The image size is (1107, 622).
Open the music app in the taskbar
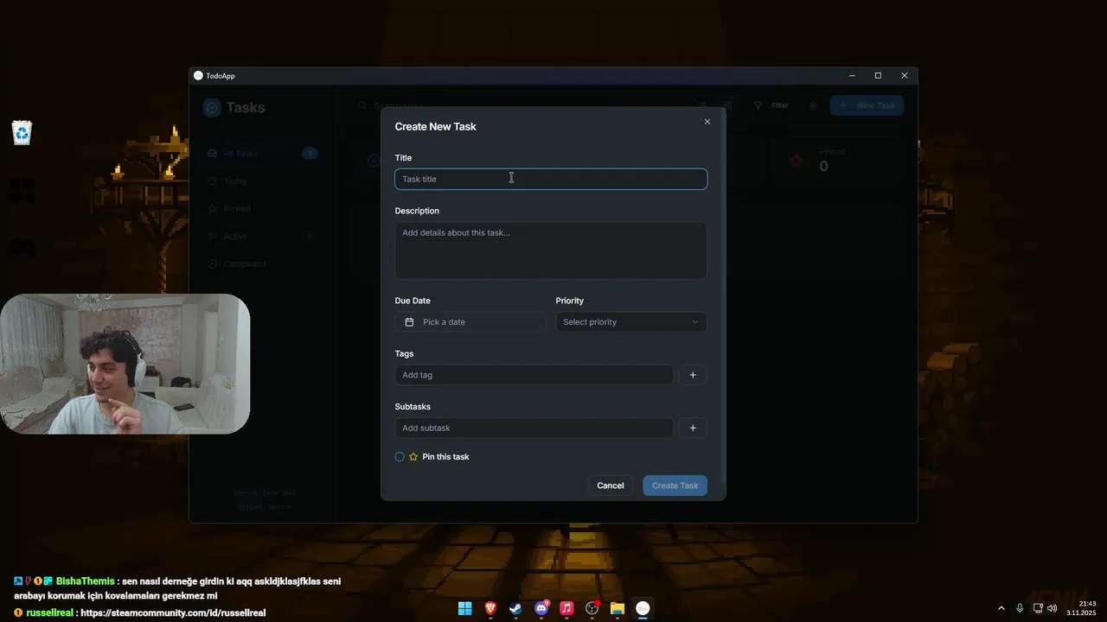point(566,608)
